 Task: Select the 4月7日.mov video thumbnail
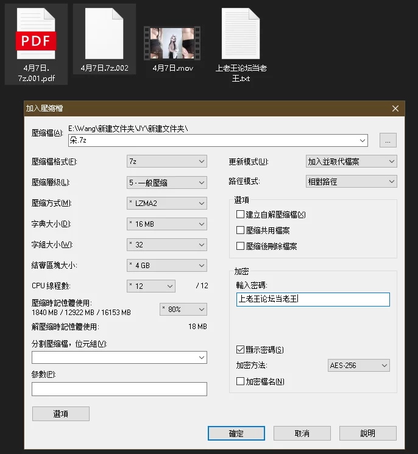[x=172, y=41]
